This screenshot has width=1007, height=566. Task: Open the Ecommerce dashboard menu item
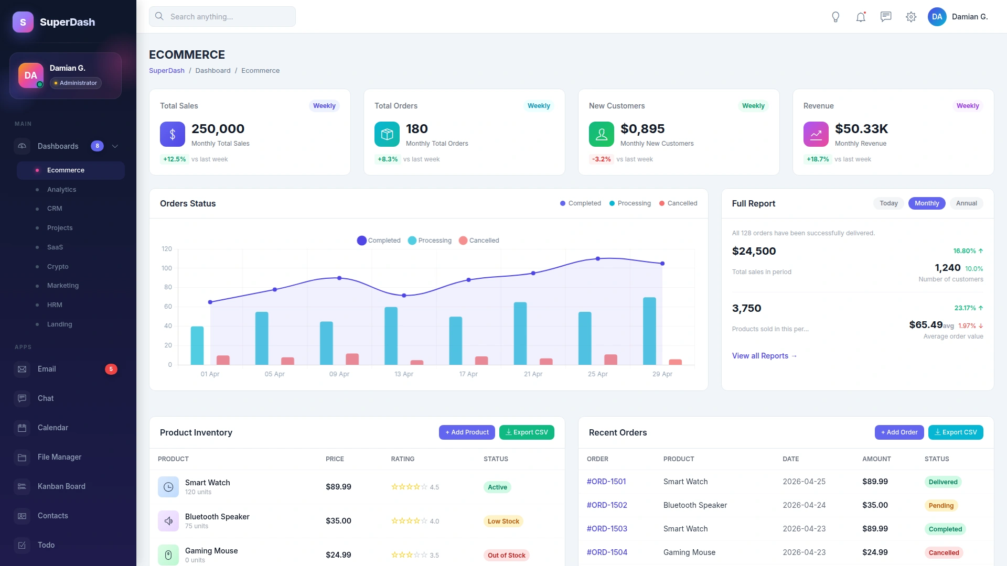pos(71,170)
